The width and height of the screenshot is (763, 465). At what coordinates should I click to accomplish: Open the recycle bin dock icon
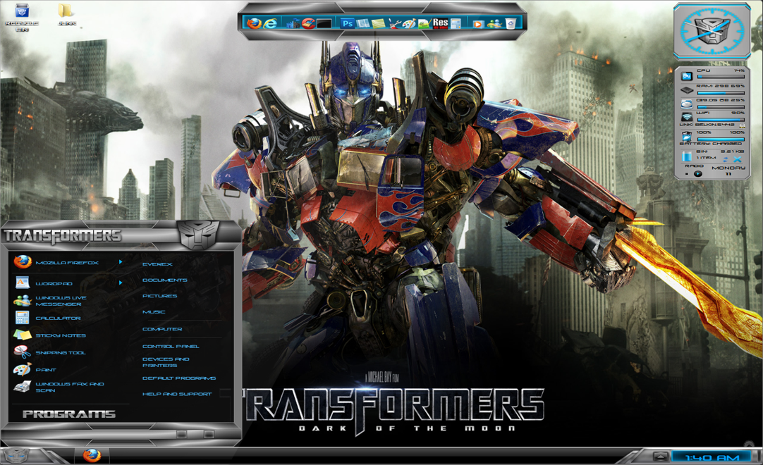tap(511, 24)
